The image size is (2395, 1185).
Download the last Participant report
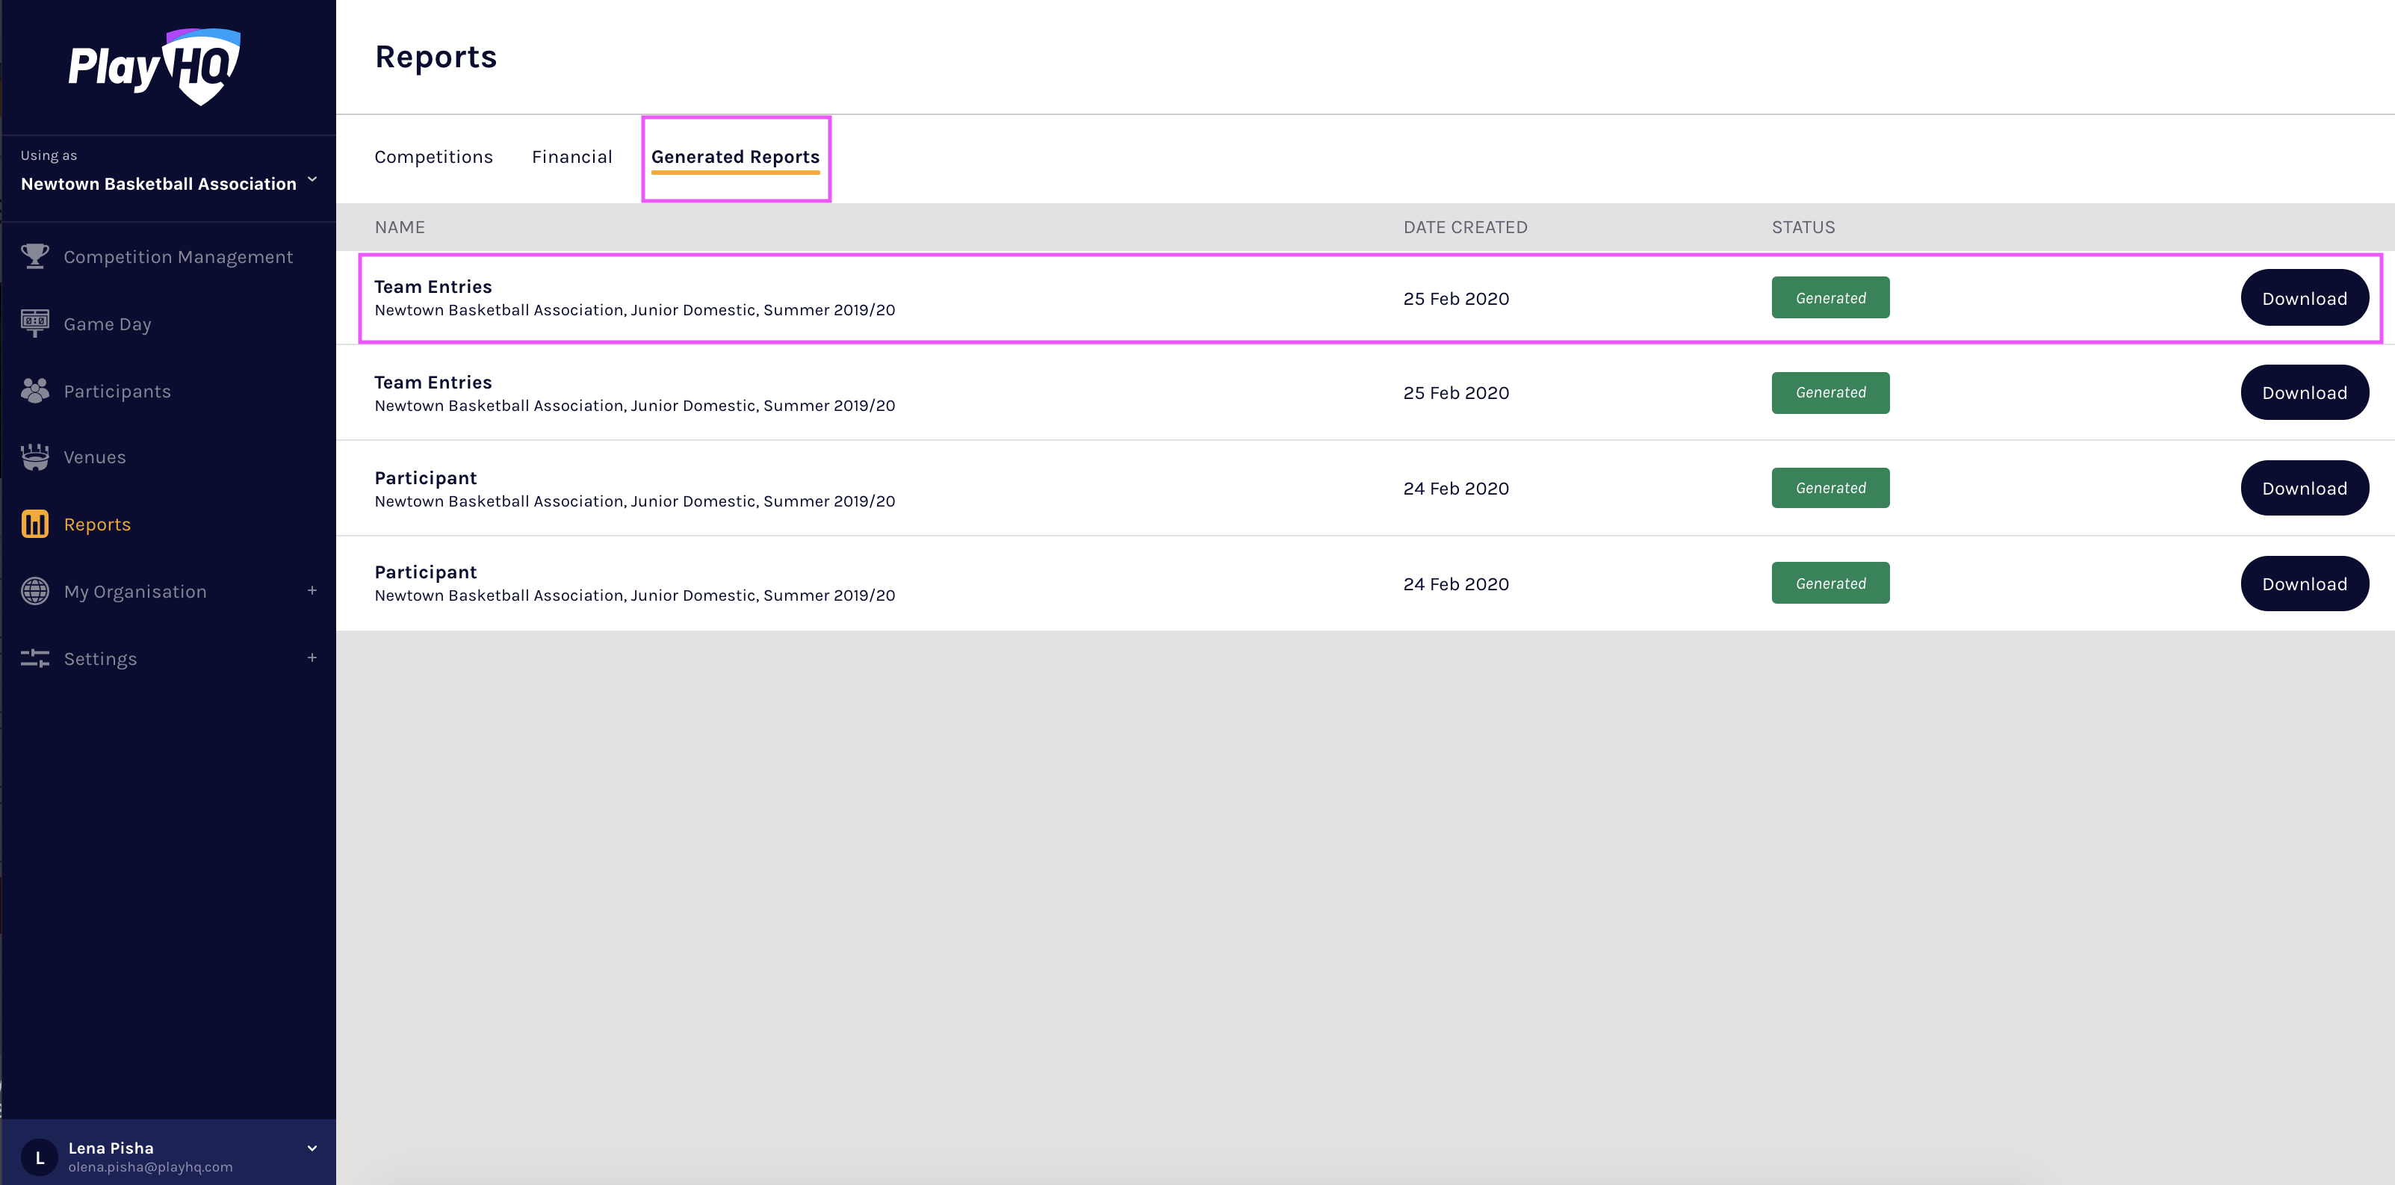tap(2303, 584)
